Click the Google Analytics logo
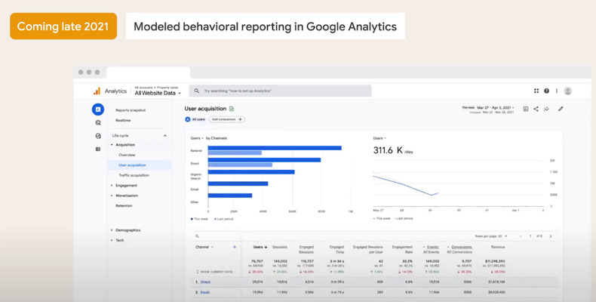The image size is (596, 302). click(x=97, y=91)
